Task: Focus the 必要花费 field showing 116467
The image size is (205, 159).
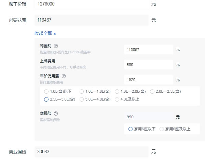Action: click(92, 20)
